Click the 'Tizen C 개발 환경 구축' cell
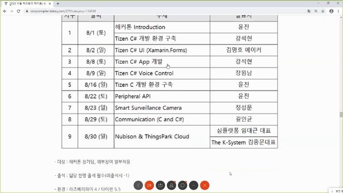The height and width of the screenshot is (193, 343). (x=162, y=85)
